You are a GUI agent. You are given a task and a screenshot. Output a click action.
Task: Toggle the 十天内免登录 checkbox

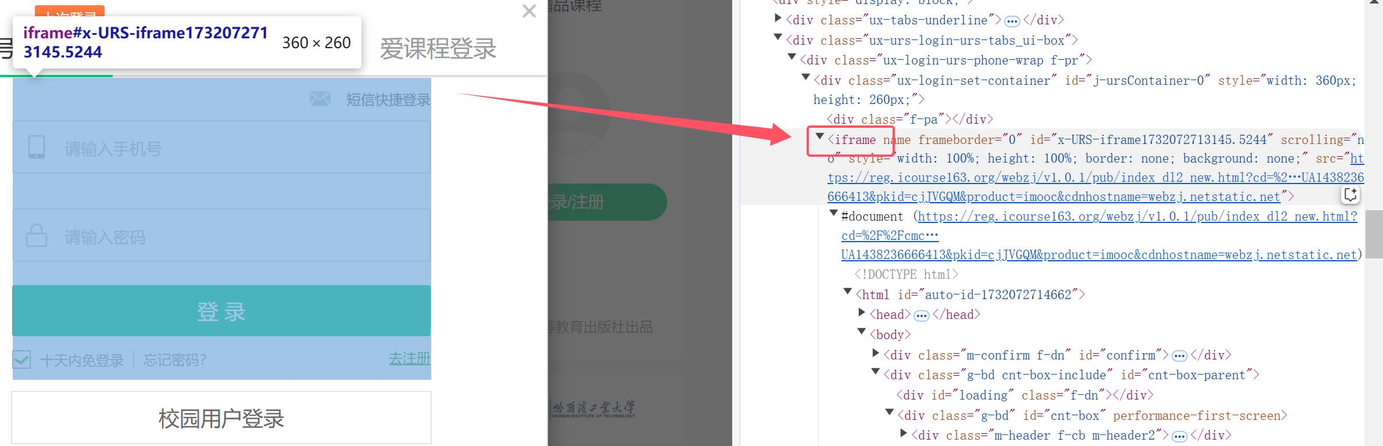tap(22, 359)
